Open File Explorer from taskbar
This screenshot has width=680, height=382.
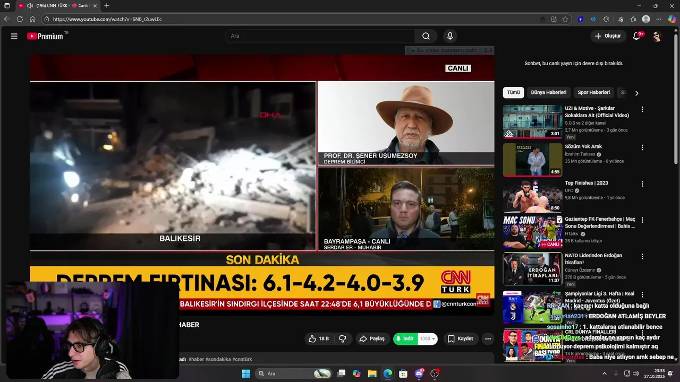click(372, 374)
